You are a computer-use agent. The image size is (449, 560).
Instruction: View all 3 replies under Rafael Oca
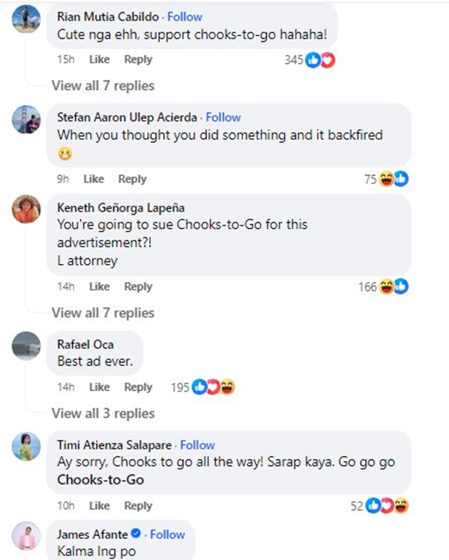[x=103, y=413]
